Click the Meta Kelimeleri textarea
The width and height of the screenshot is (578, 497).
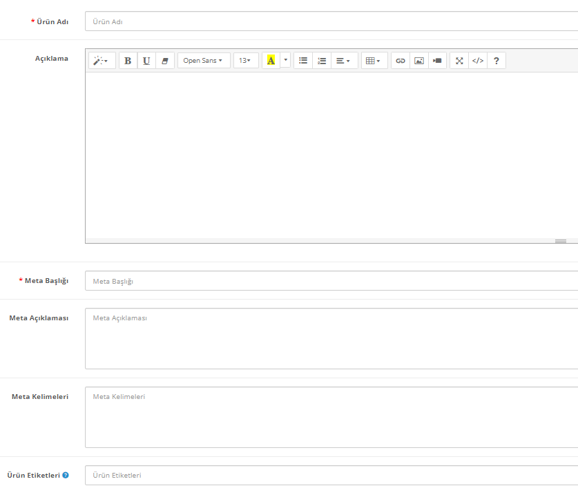click(331, 418)
